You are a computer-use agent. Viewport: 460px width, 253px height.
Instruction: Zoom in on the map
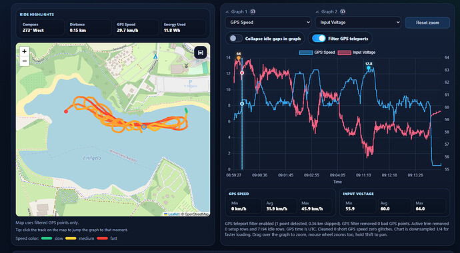25,51
